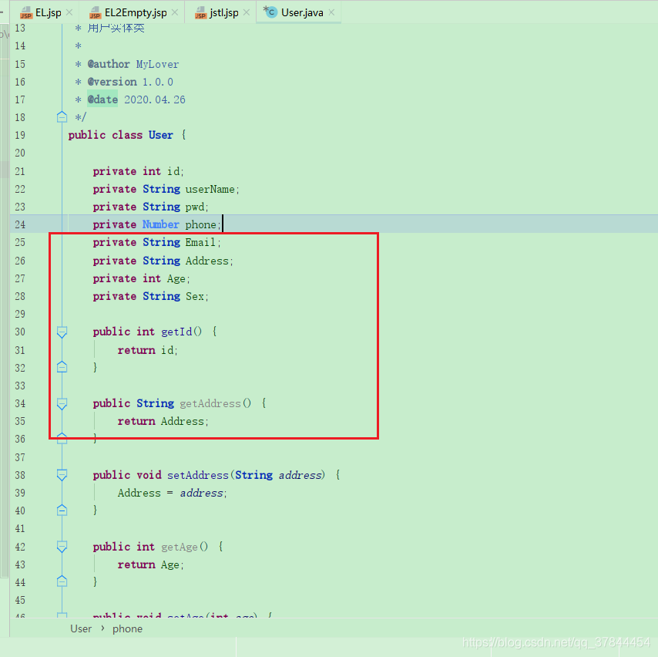658x657 pixels.
Task: Close the User.java tab
Action: [331, 12]
